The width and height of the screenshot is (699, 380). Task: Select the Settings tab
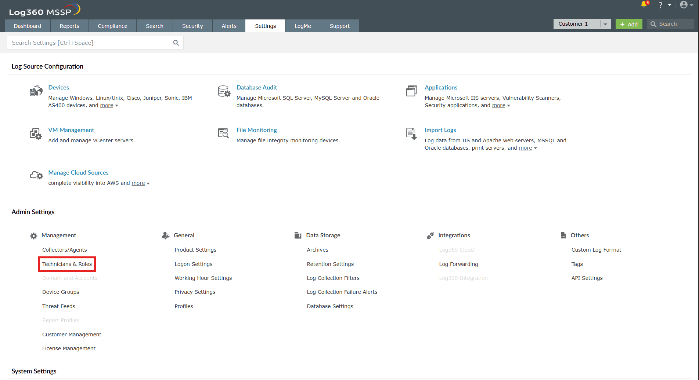click(265, 26)
